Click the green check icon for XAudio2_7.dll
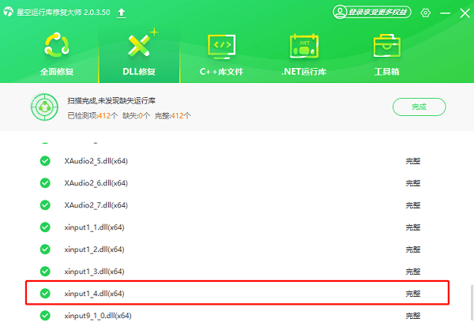The height and width of the screenshot is (326, 474). click(x=45, y=205)
